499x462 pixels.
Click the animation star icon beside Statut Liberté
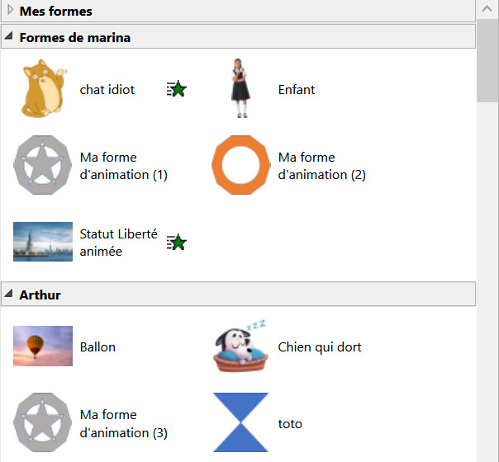(176, 243)
